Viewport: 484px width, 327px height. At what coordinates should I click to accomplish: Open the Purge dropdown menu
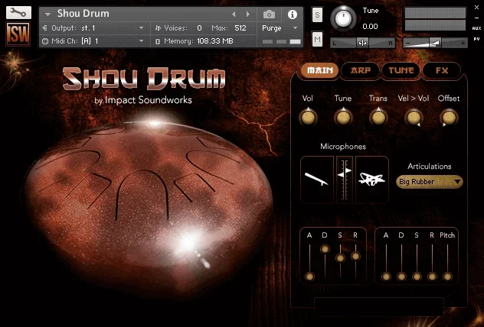coord(280,28)
